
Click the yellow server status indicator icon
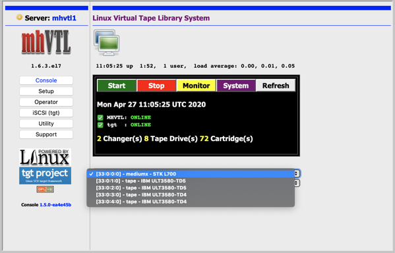coord(19,17)
